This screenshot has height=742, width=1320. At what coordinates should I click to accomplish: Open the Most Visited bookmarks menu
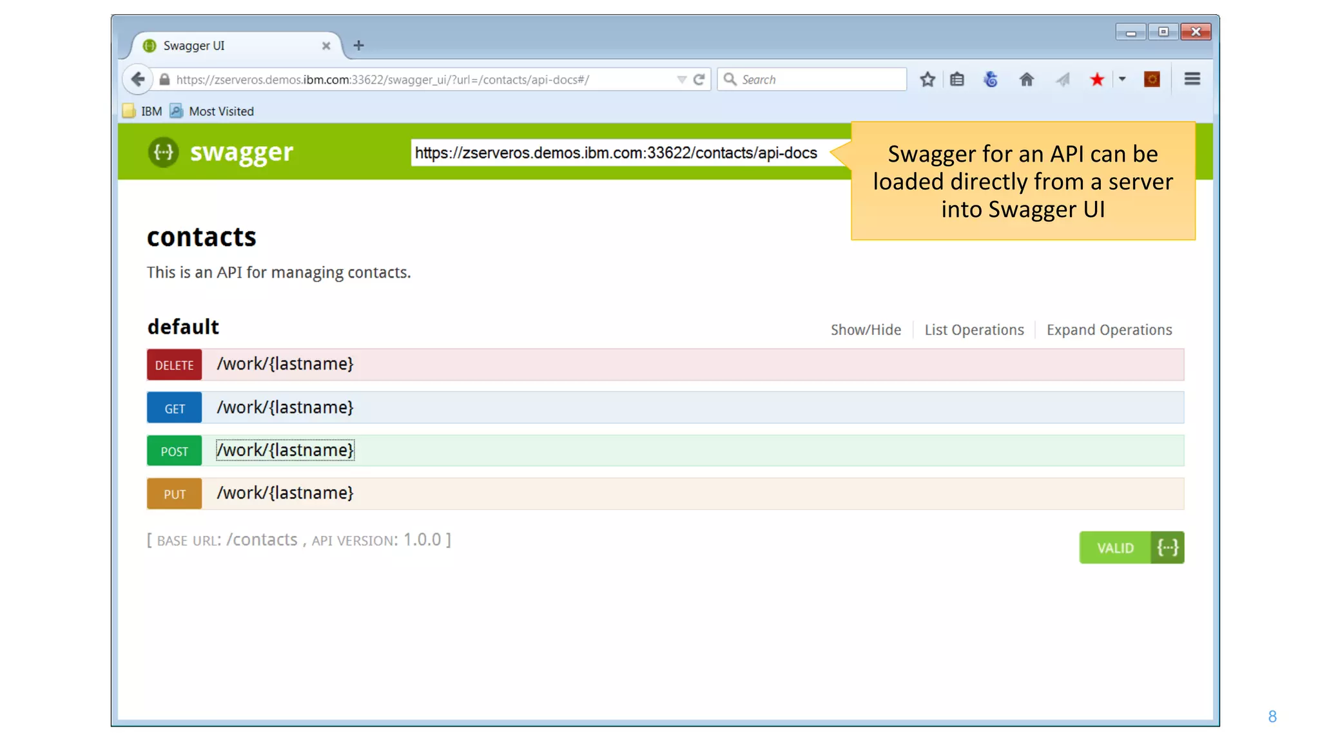tap(212, 111)
